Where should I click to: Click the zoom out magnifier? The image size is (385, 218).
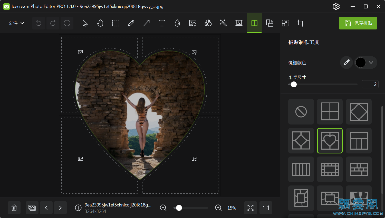click(163, 208)
